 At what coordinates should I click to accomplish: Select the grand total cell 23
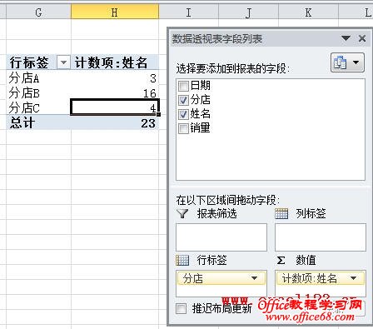pyautogui.click(x=115, y=122)
